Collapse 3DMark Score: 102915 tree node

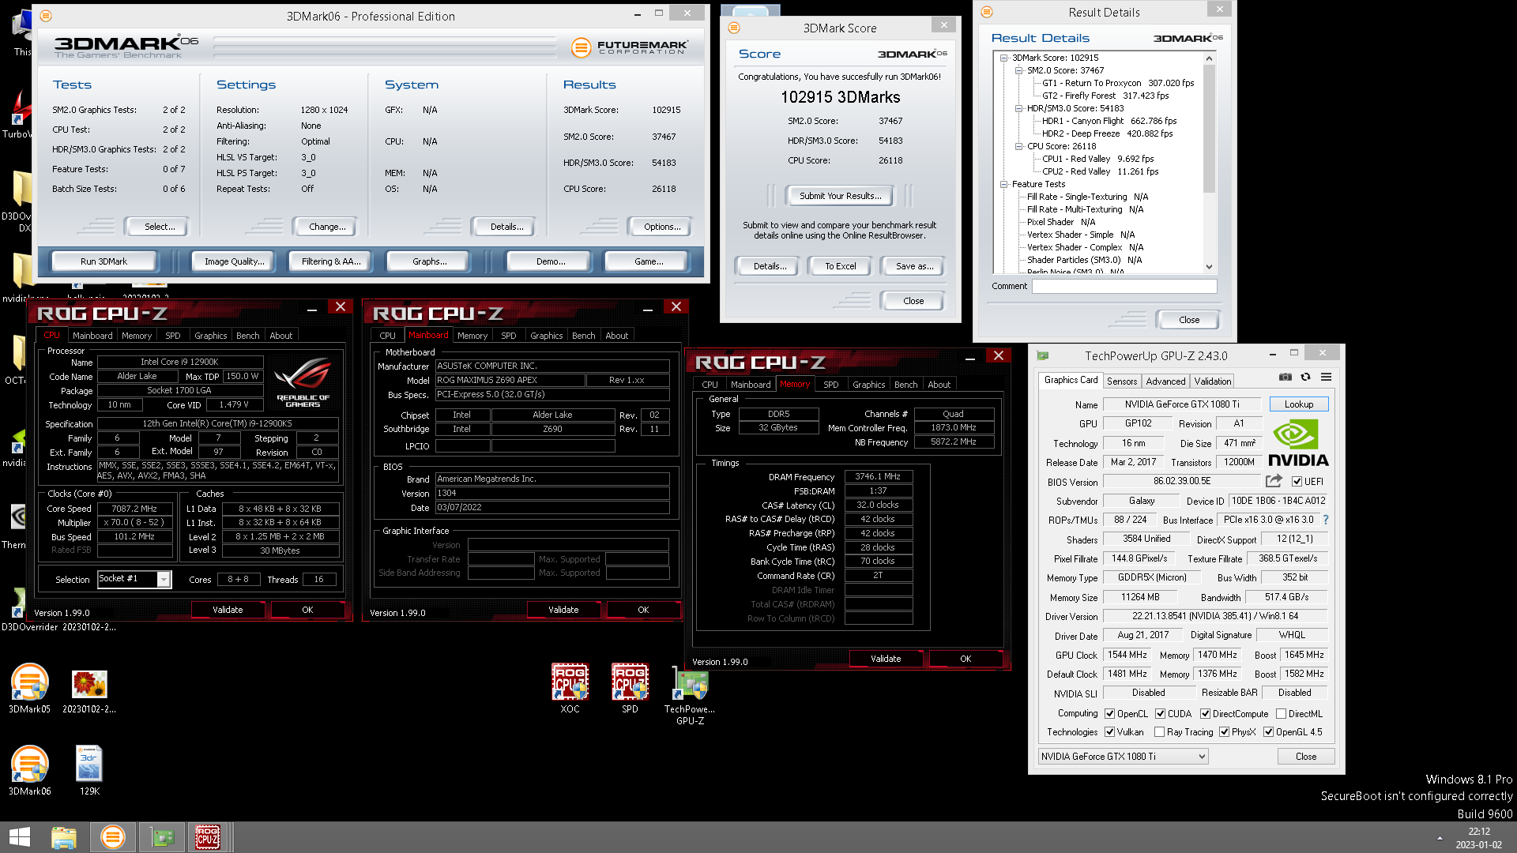coord(1004,58)
